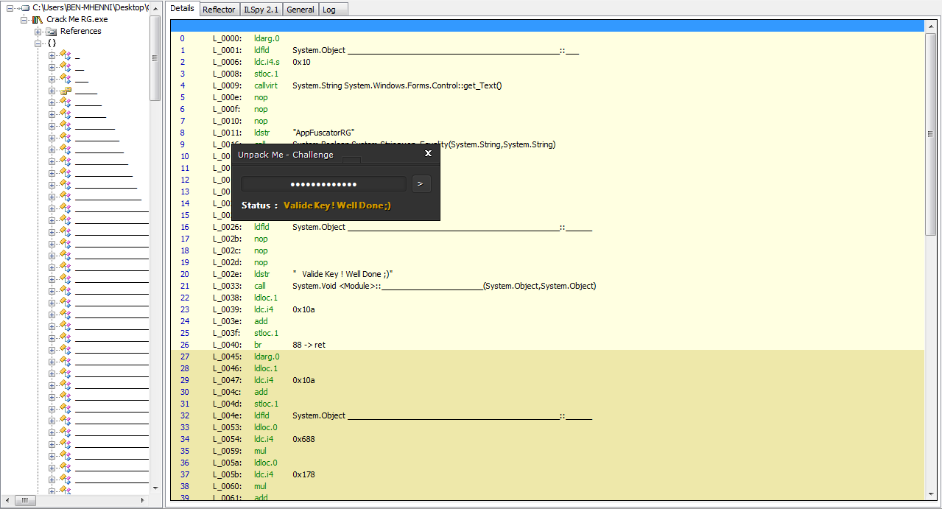Screen dimensions: 942x509
Task: Select the callvirt Control::get_Text() row
Action: (547, 85)
